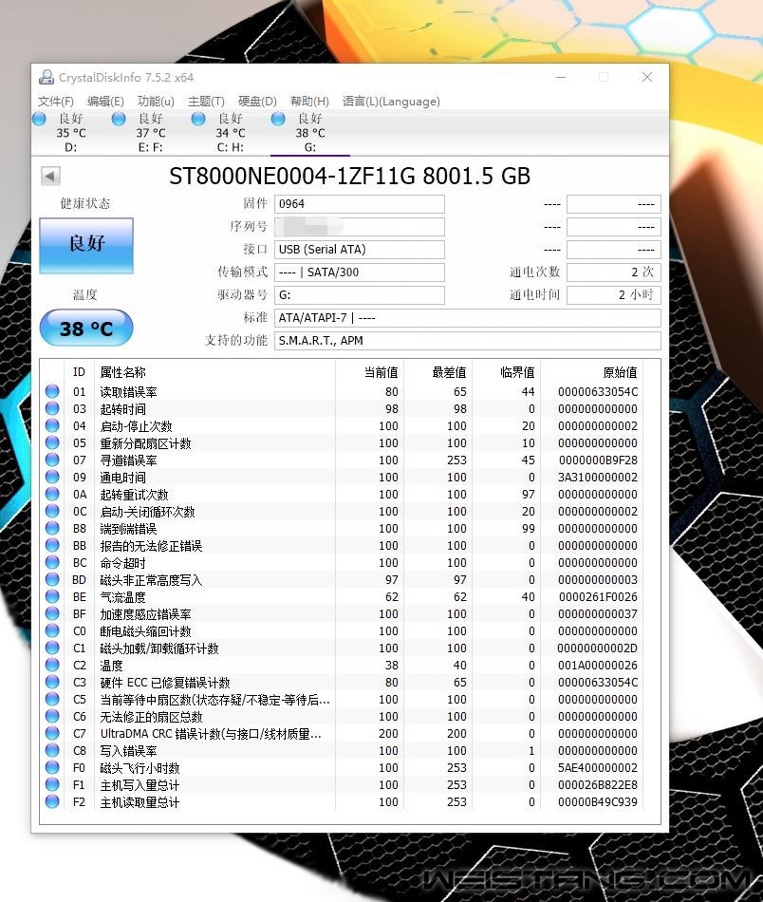
Task: Click the 临界值 column header
Action: tap(507, 372)
